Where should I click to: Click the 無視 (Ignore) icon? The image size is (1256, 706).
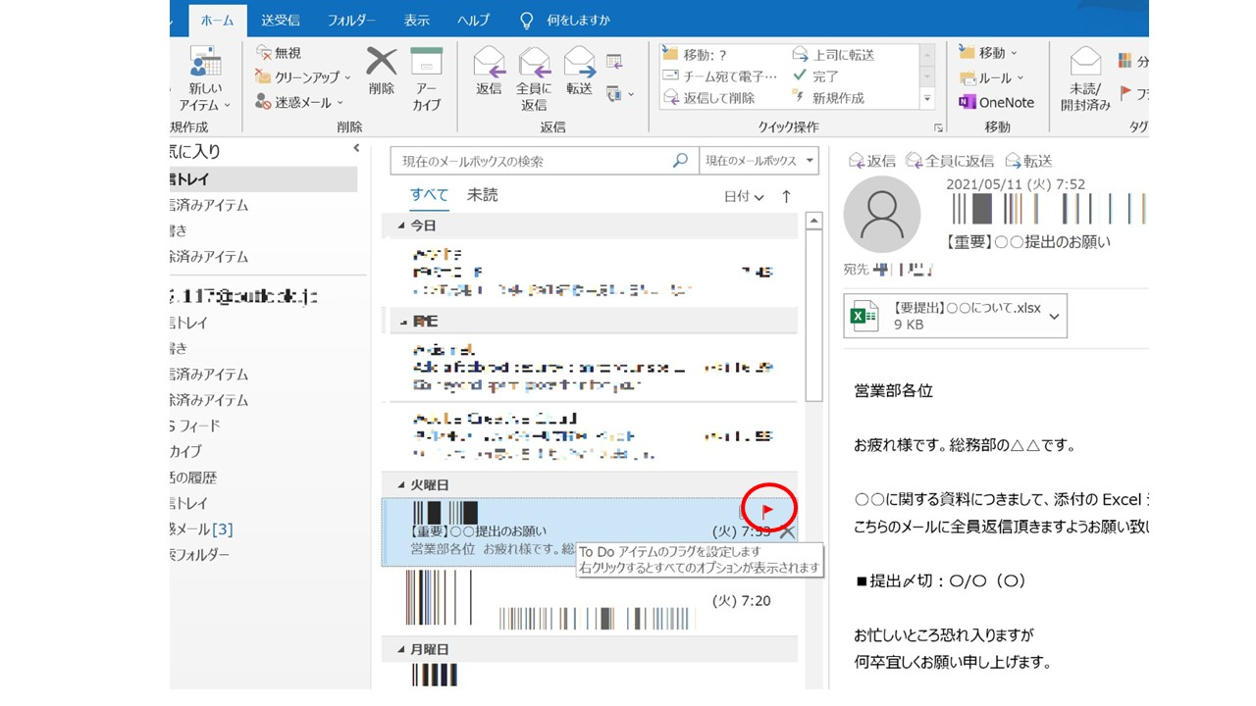[276, 51]
